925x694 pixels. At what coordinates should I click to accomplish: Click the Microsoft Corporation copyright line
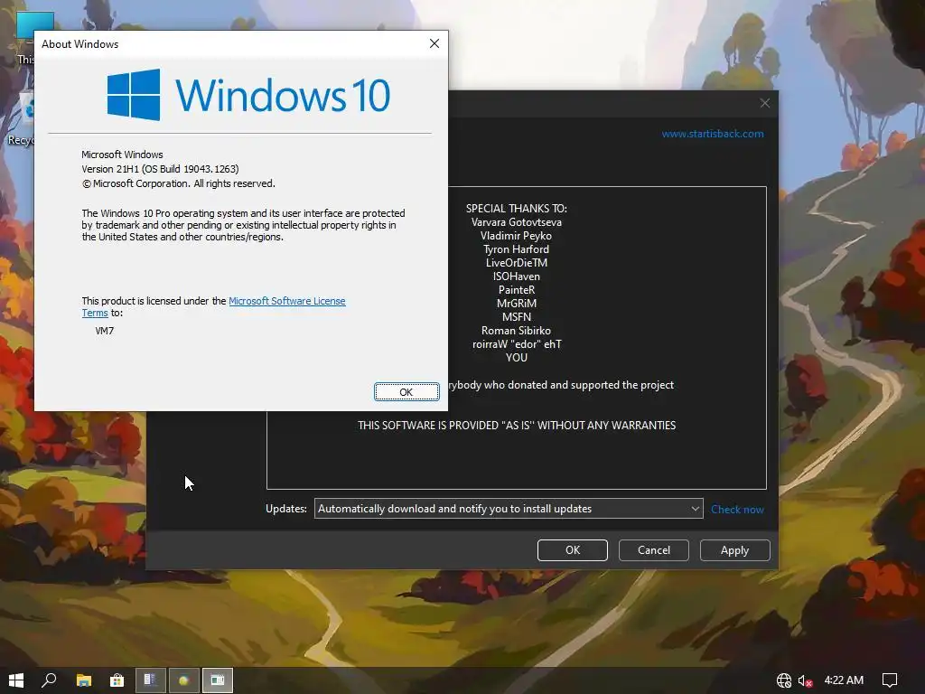point(179,183)
